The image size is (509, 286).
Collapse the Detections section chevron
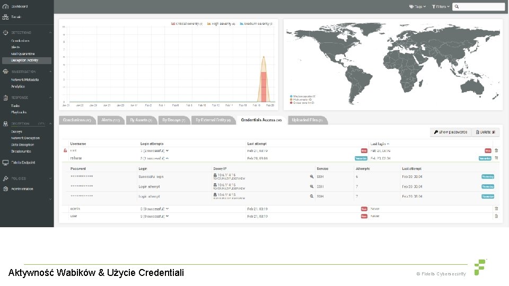click(50, 32)
